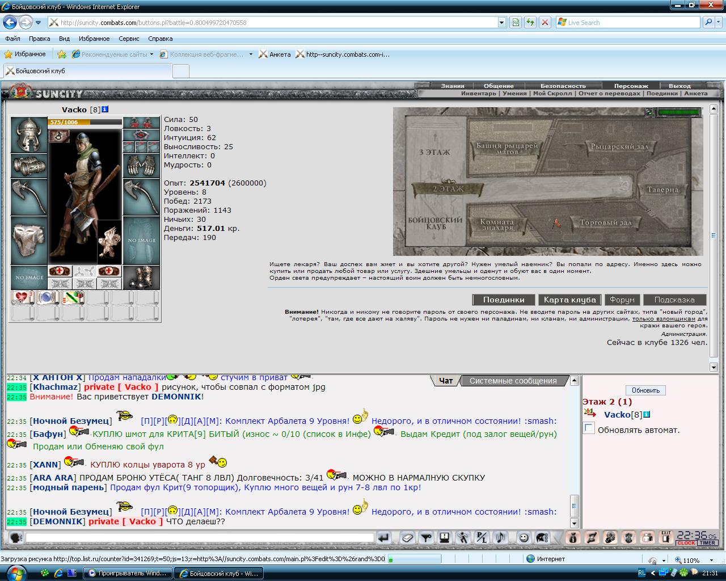
Task: Click the speech head icon left of chat input
Action: [x=16, y=537]
